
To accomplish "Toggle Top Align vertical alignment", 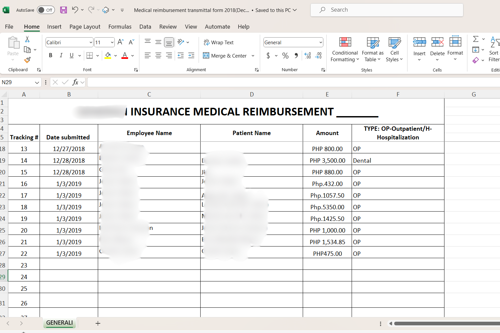I will click(x=148, y=42).
